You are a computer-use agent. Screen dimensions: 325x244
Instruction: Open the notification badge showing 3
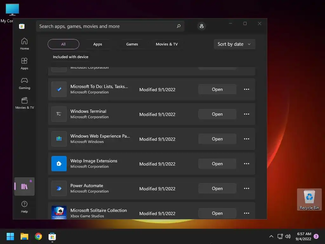point(316,236)
